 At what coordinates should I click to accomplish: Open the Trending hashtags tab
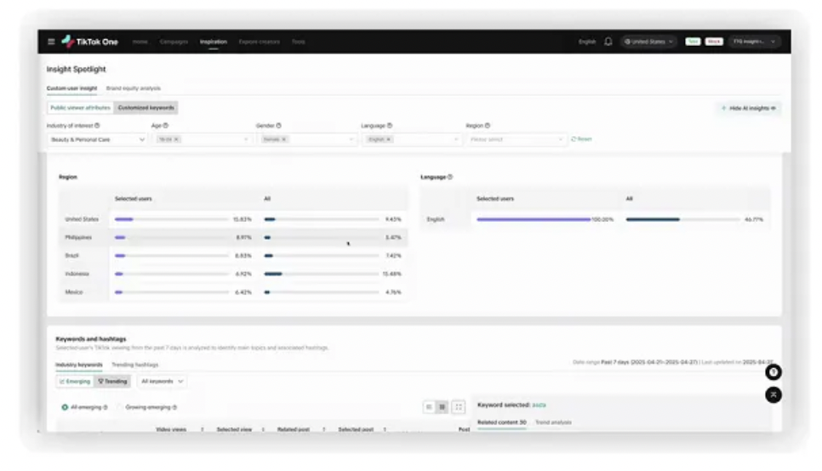tap(134, 365)
